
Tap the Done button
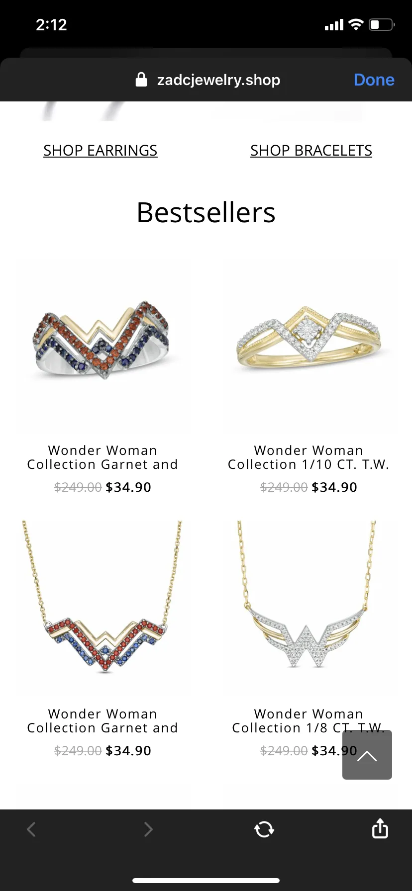point(374,80)
